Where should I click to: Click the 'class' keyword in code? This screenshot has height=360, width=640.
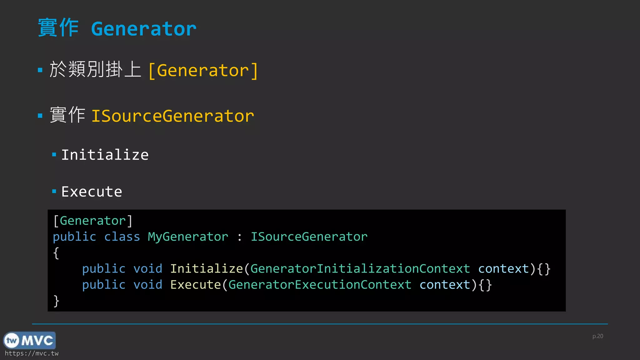[x=122, y=237]
